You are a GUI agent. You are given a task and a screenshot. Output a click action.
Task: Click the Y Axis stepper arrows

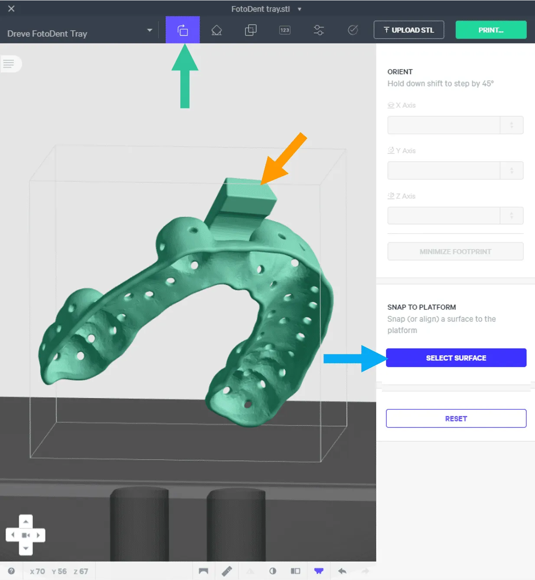(x=512, y=171)
